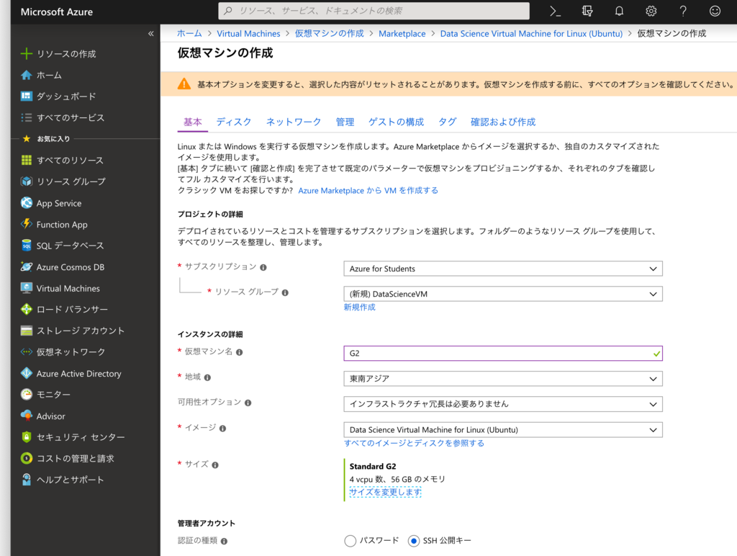Viewport: 737px width, 556px height.
Task: Click the App Service icon
Action: (27, 203)
